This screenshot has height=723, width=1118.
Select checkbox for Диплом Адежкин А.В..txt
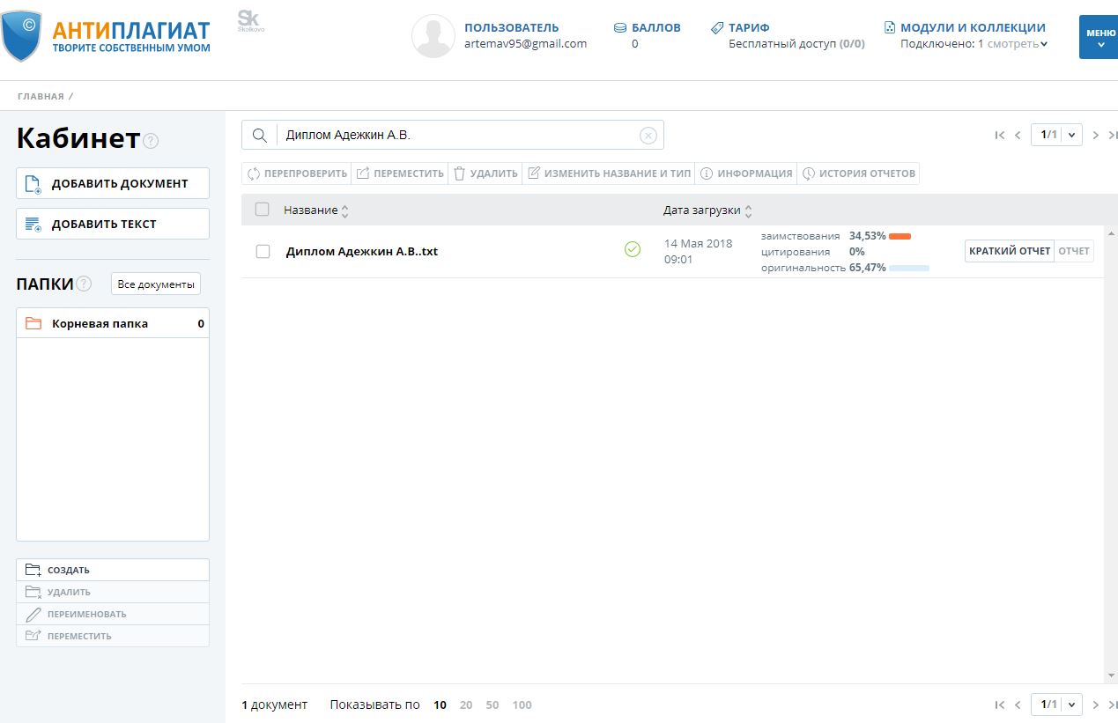pos(263,251)
